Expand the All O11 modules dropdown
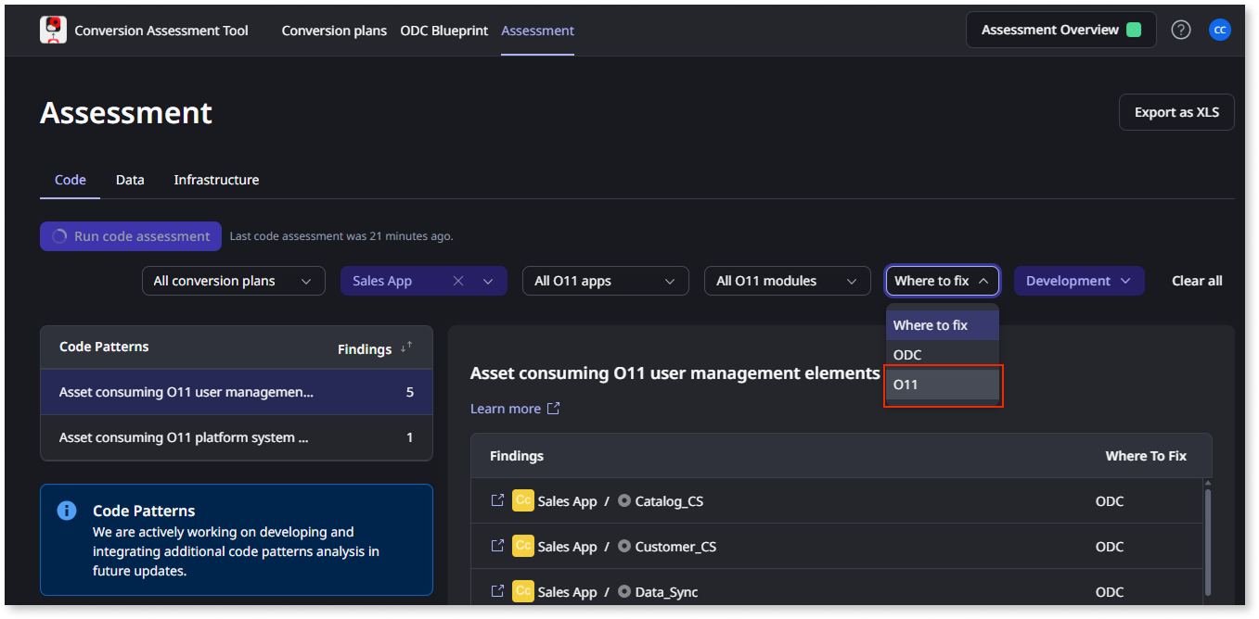This screenshot has height=619, width=1259. 788,281
